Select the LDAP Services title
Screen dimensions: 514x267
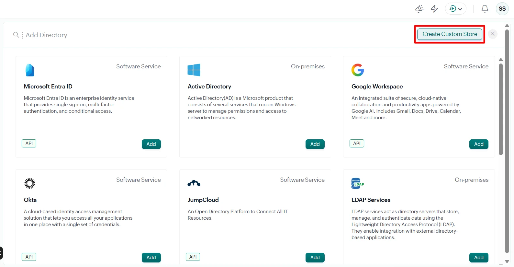371,200
